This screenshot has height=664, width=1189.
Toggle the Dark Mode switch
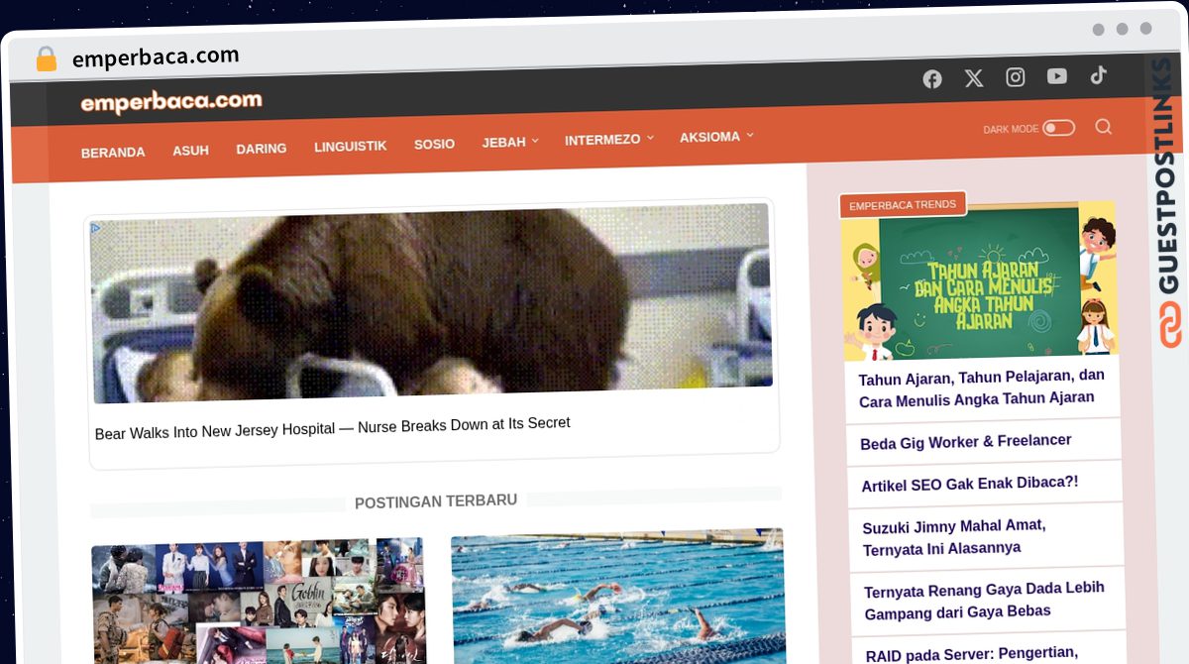(x=1058, y=128)
